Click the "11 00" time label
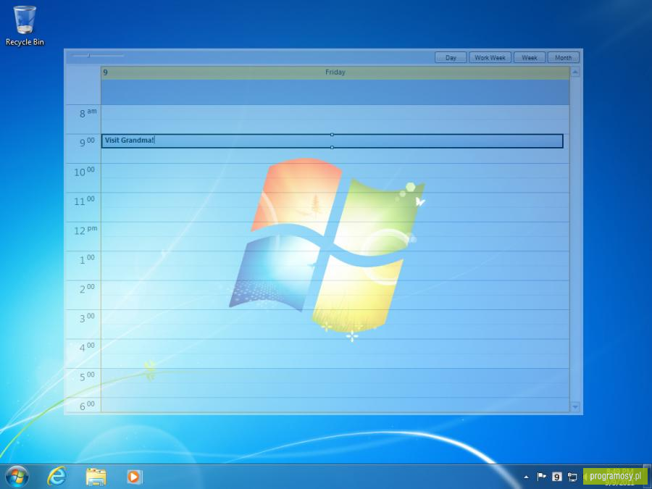Image resolution: width=652 pixels, height=489 pixels. 85,201
